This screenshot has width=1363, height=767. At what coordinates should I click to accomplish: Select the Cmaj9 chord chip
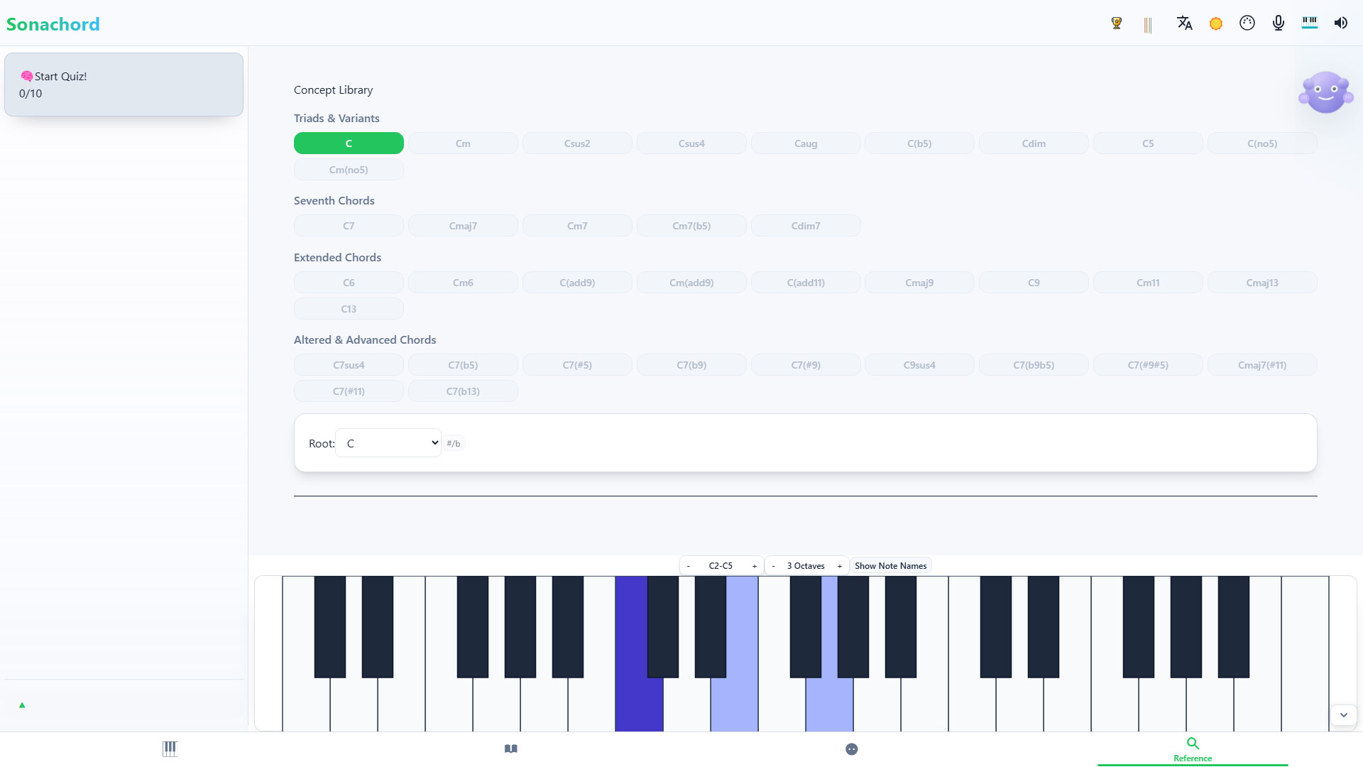point(919,283)
